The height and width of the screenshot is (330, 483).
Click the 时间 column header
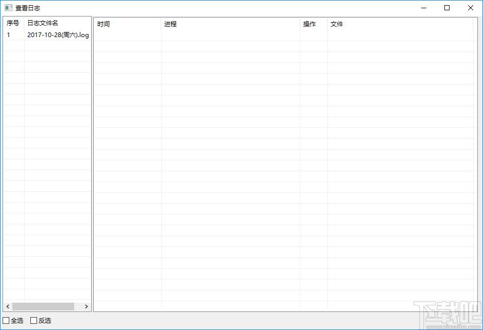tap(128, 24)
